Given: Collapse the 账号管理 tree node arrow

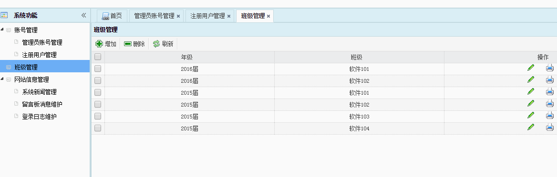Looking at the screenshot, I should pos(2,29).
